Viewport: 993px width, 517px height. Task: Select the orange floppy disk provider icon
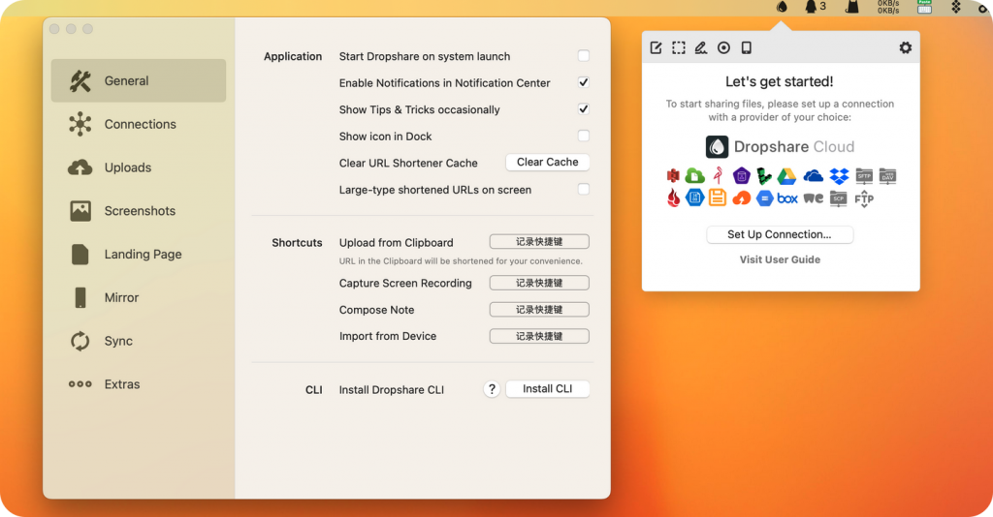(x=718, y=198)
